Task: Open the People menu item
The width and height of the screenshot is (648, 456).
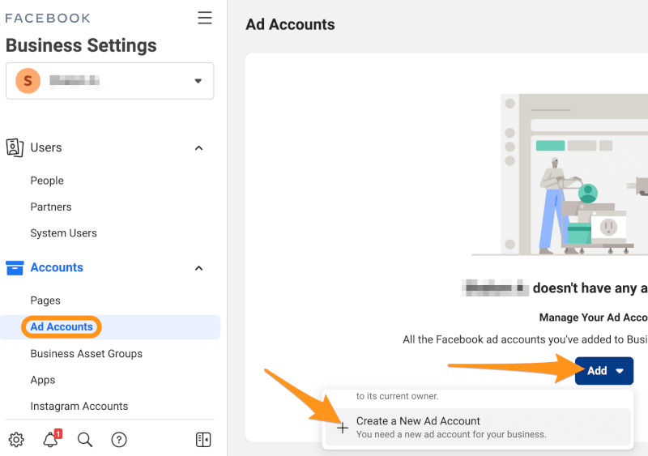Action: click(47, 181)
